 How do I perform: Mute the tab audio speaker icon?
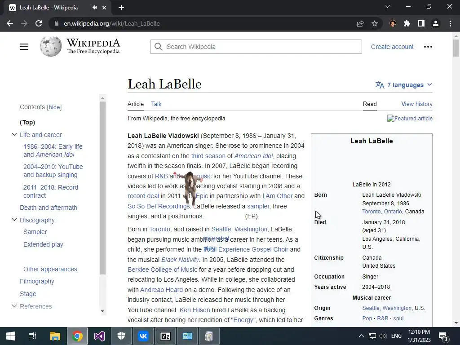point(94,8)
